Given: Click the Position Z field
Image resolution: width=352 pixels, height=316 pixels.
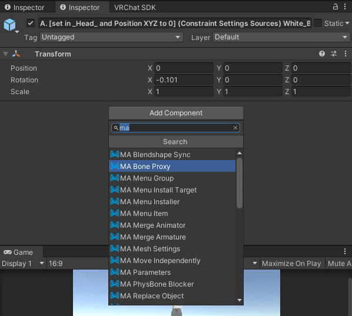Looking at the screenshot, I should [x=321, y=68].
